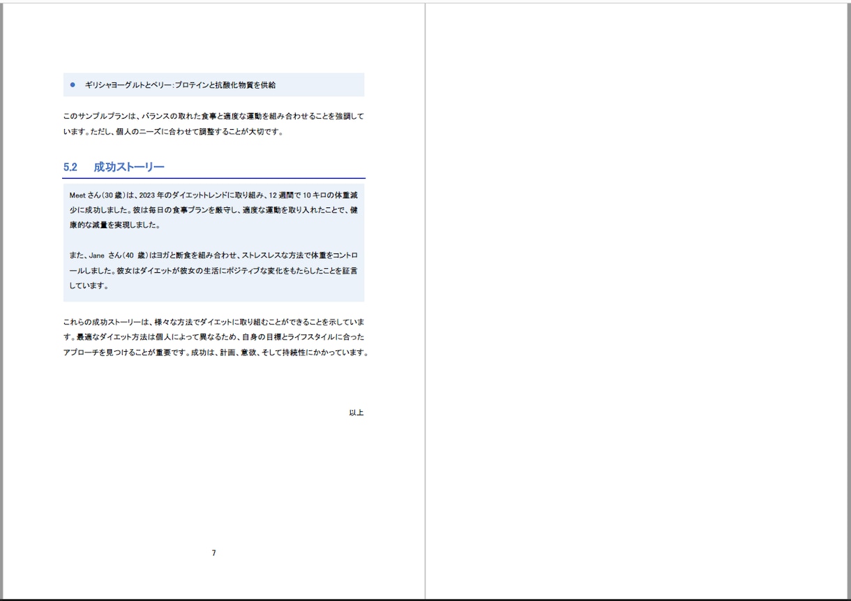Click the page number 7

click(213, 553)
